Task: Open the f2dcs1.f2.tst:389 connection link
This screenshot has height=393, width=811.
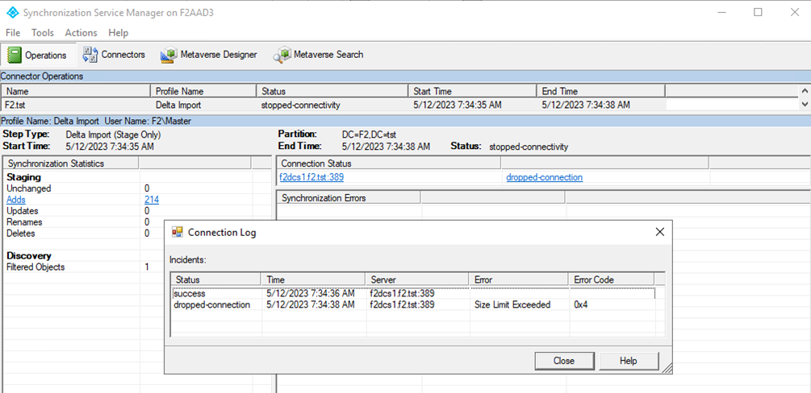Action: pos(311,177)
